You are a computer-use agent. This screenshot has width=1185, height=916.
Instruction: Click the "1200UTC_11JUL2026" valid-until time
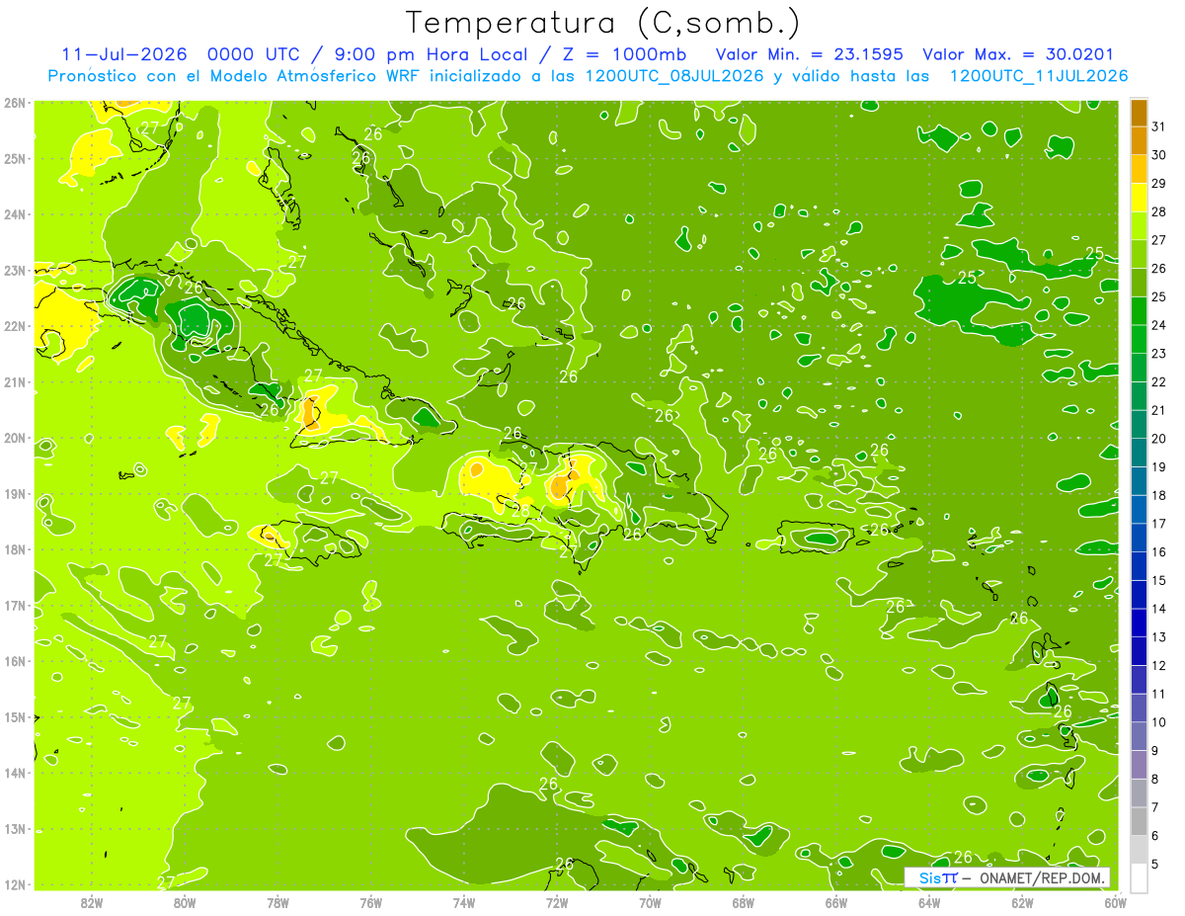(1039, 76)
